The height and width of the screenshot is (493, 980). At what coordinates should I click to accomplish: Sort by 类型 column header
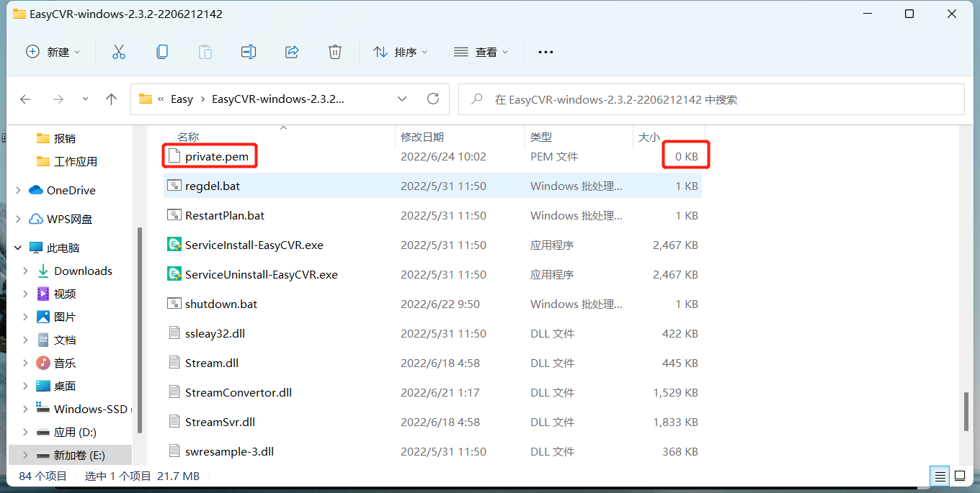541,137
